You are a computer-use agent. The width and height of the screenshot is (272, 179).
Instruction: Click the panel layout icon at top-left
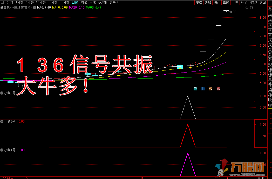pos(3,2)
